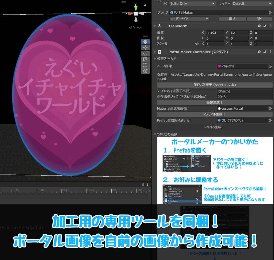Screen dimensions: 274x260
Task: Open the レイヤー dropdown showing Default
Action: click(252, 3)
